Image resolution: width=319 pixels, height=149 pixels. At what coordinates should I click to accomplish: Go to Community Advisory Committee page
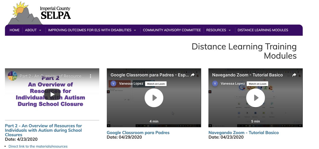172,30
